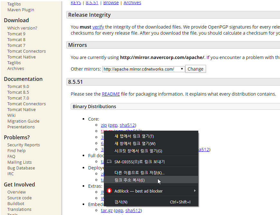The height and width of the screenshot is (215, 280).
Task: Select SM-G935S(으)로 링크 보내기
Action: pyautogui.click(x=151, y=162)
